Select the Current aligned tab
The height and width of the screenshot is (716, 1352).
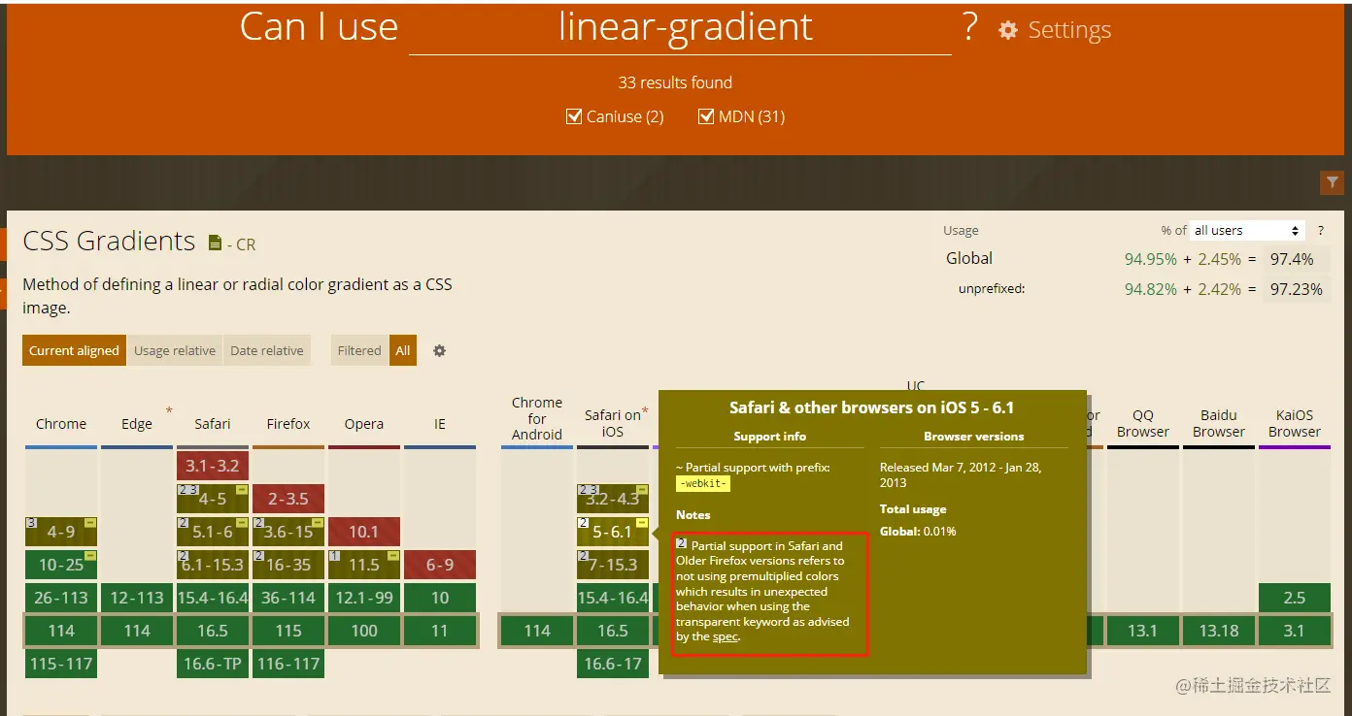(x=74, y=350)
